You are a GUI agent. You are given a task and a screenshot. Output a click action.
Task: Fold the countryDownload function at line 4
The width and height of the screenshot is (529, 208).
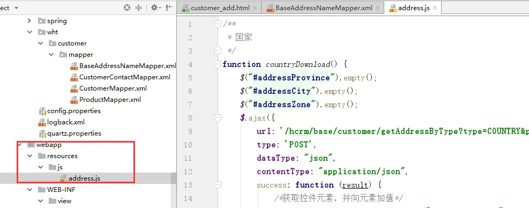(x=218, y=64)
